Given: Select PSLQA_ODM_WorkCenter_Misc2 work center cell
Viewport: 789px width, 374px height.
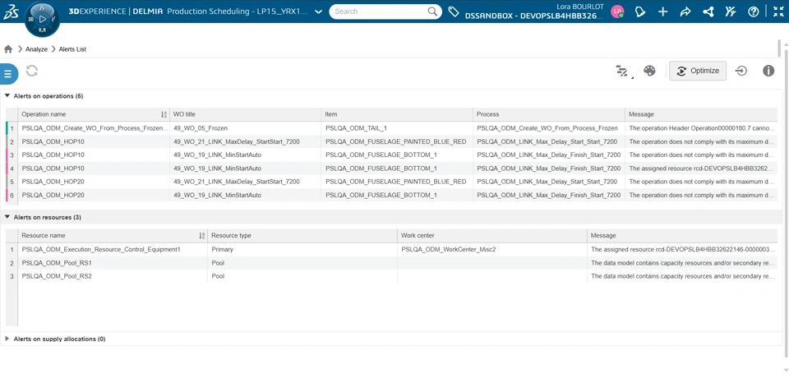Looking at the screenshot, I should [492, 249].
